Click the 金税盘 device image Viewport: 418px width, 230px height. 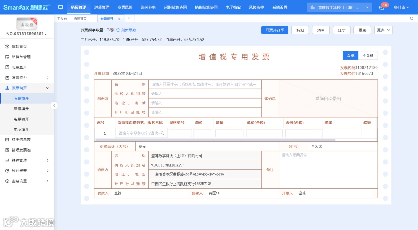pyautogui.click(x=27, y=24)
